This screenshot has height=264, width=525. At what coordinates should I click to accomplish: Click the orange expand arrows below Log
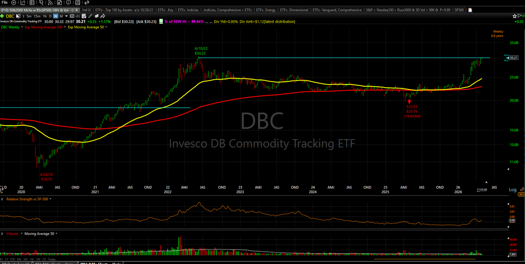coord(521,194)
